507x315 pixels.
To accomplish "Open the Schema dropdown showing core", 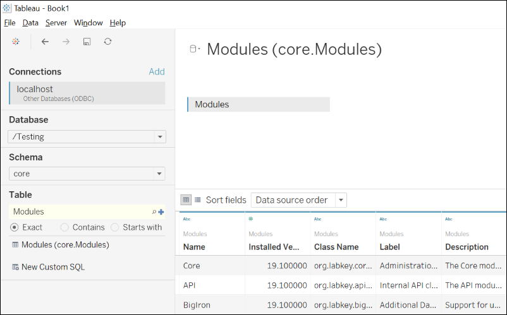I will click(x=160, y=174).
